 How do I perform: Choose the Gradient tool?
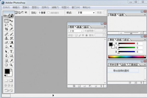[x=11, y=42]
